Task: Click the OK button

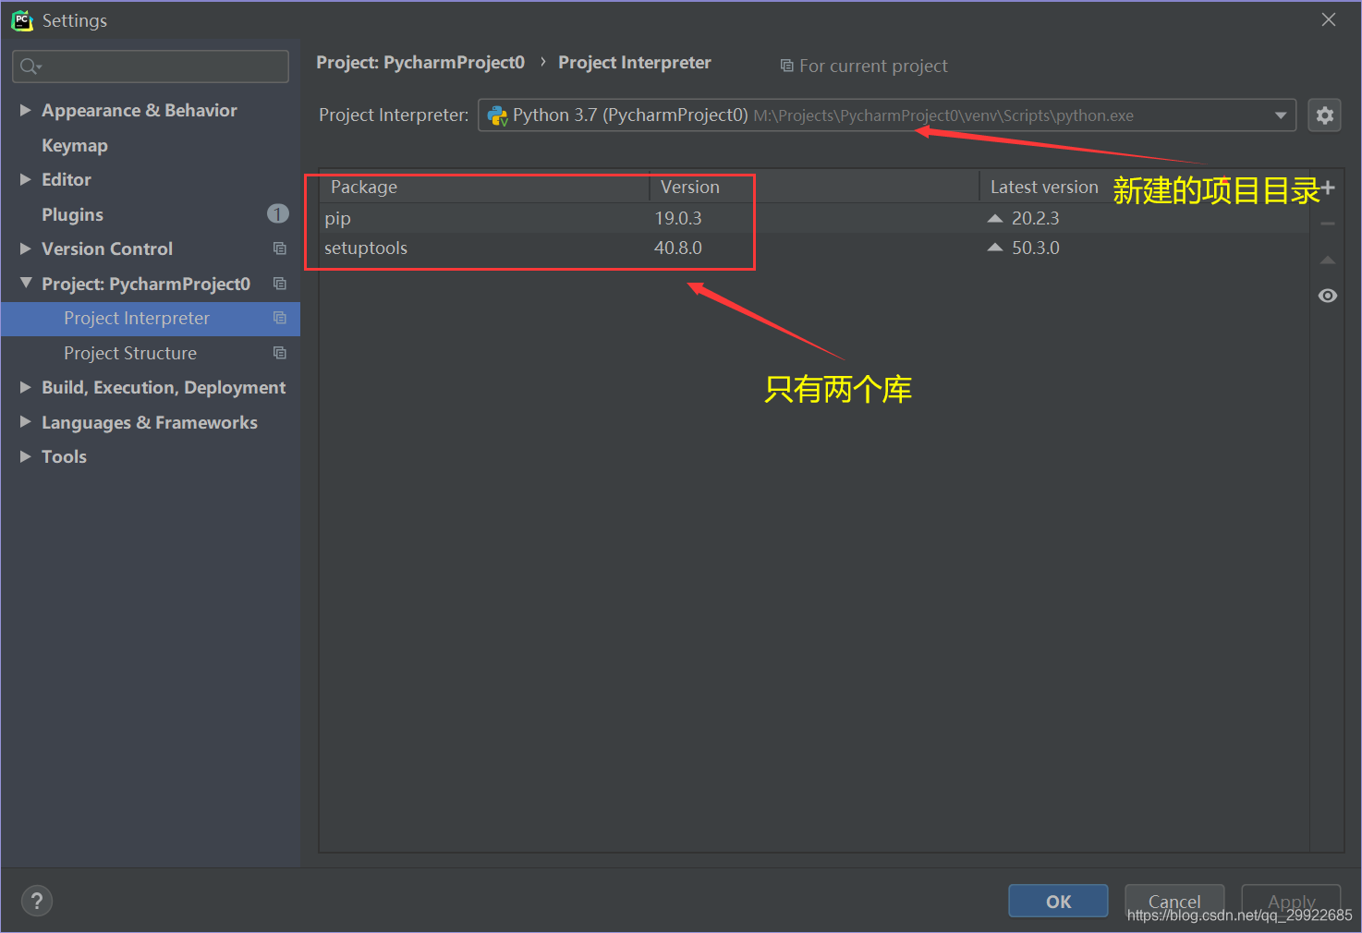Action: coord(1058,901)
